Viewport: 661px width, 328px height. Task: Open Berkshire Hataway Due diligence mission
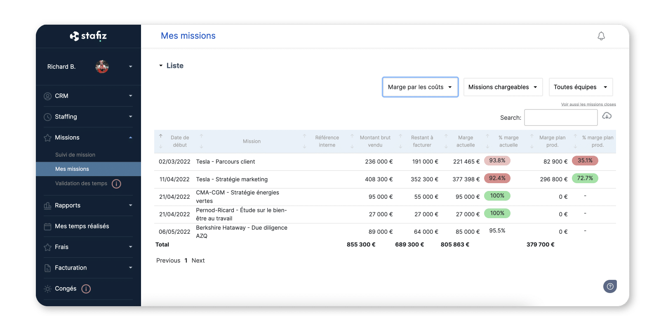coord(242,232)
